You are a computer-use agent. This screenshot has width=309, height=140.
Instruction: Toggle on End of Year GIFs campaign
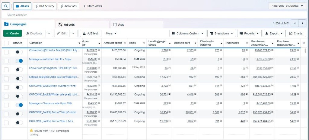click(19, 123)
